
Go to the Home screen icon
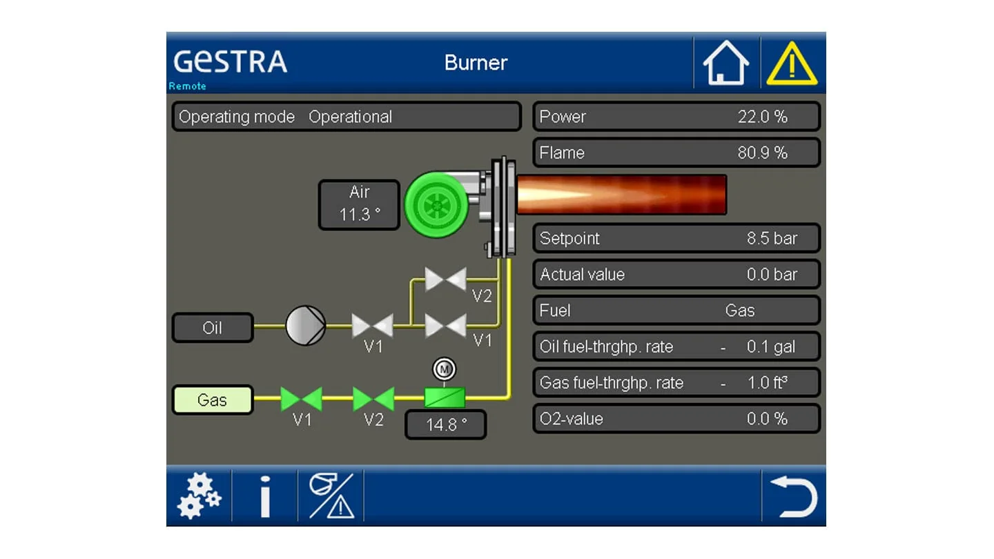pyautogui.click(x=726, y=63)
